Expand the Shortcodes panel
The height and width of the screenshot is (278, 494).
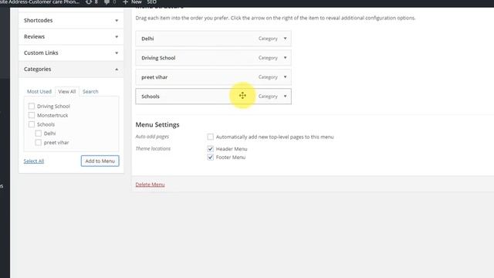pos(117,21)
